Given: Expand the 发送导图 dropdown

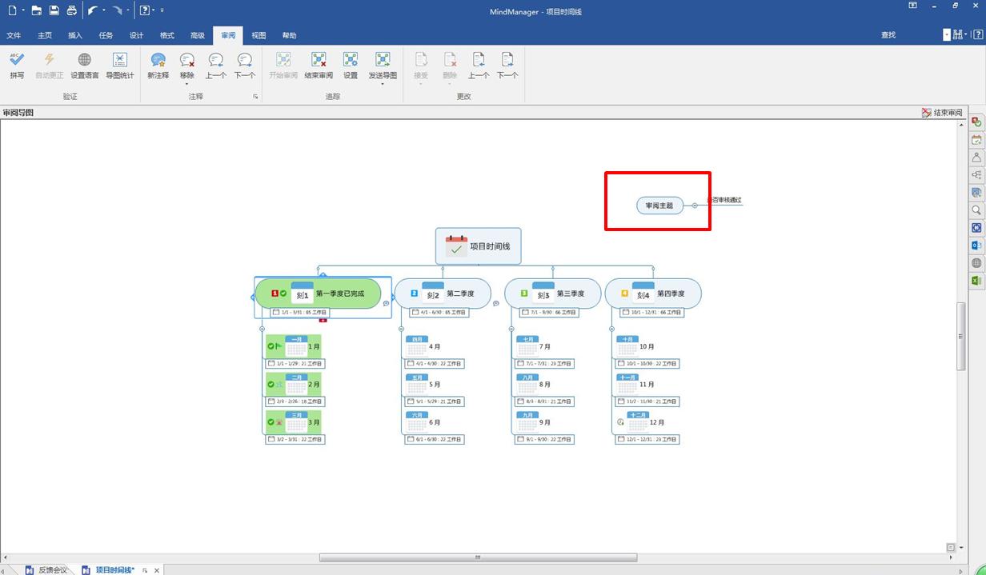Looking at the screenshot, I should (383, 83).
